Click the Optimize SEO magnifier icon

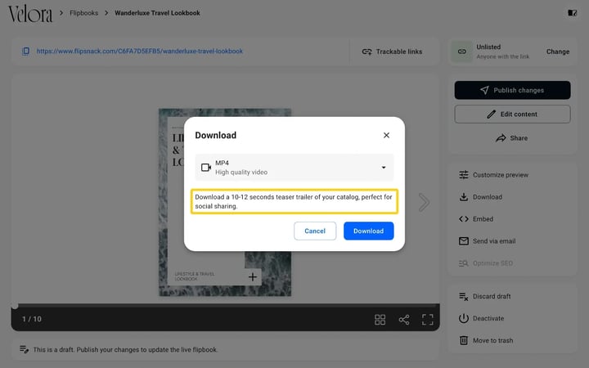click(x=464, y=263)
